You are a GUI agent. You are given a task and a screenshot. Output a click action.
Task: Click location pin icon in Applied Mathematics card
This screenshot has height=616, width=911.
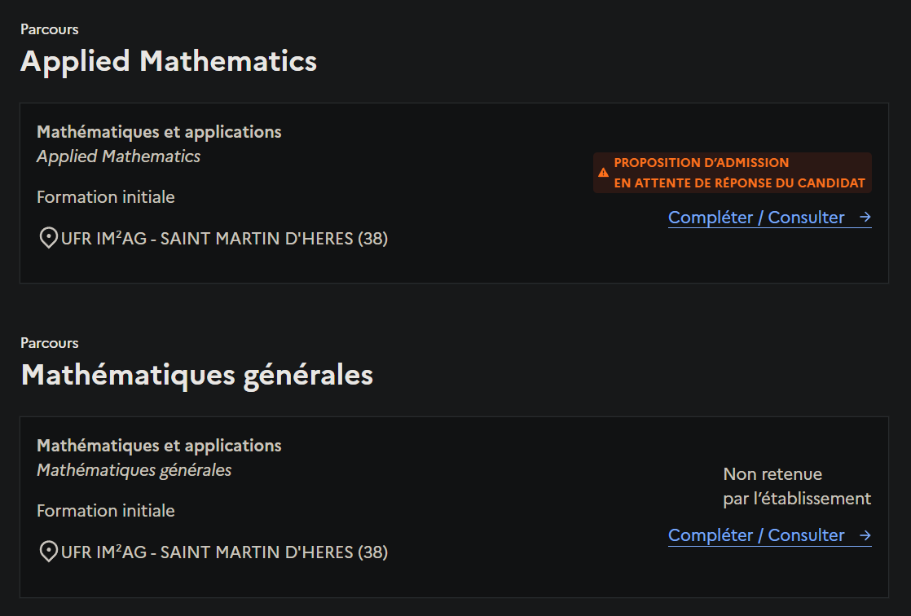48,239
